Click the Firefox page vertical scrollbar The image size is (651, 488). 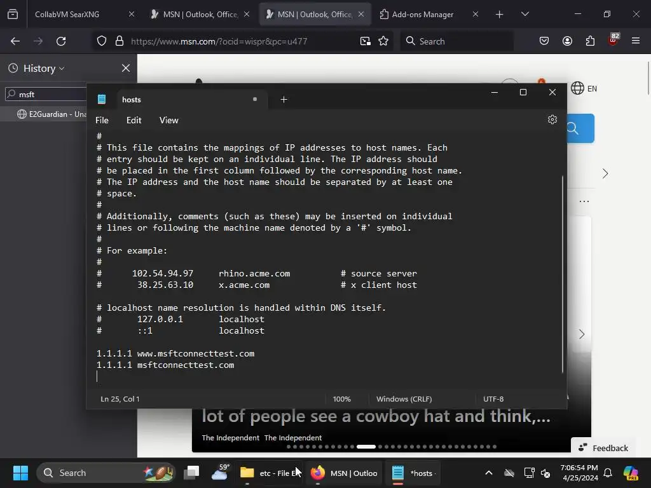(648, 79)
